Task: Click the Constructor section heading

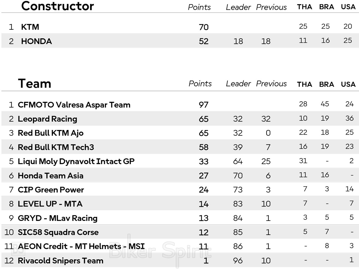Action: 57,6
